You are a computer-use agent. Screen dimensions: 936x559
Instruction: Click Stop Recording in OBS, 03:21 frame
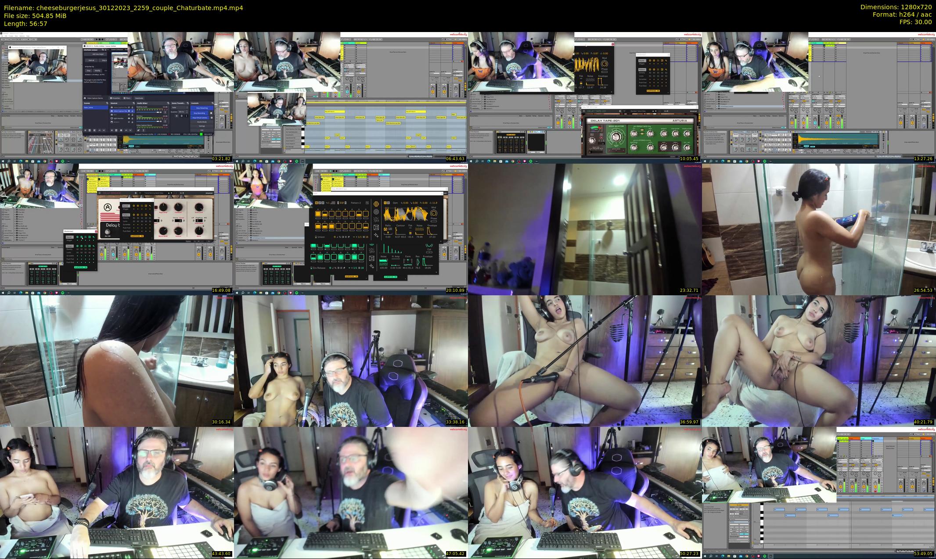click(199, 113)
